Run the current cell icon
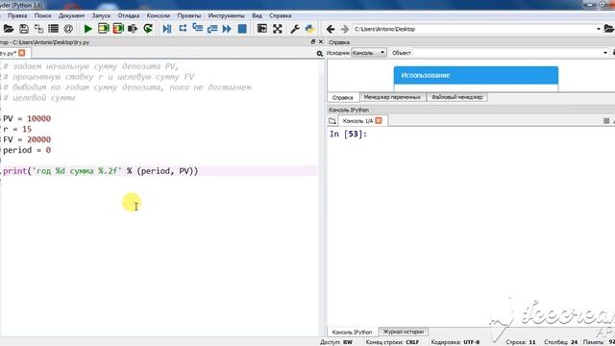 [x=104, y=29]
